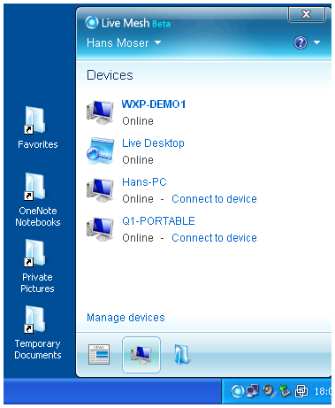Click the Live Desktop device icon
The width and height of the screenshot is (335, 408).
[101, 150]
